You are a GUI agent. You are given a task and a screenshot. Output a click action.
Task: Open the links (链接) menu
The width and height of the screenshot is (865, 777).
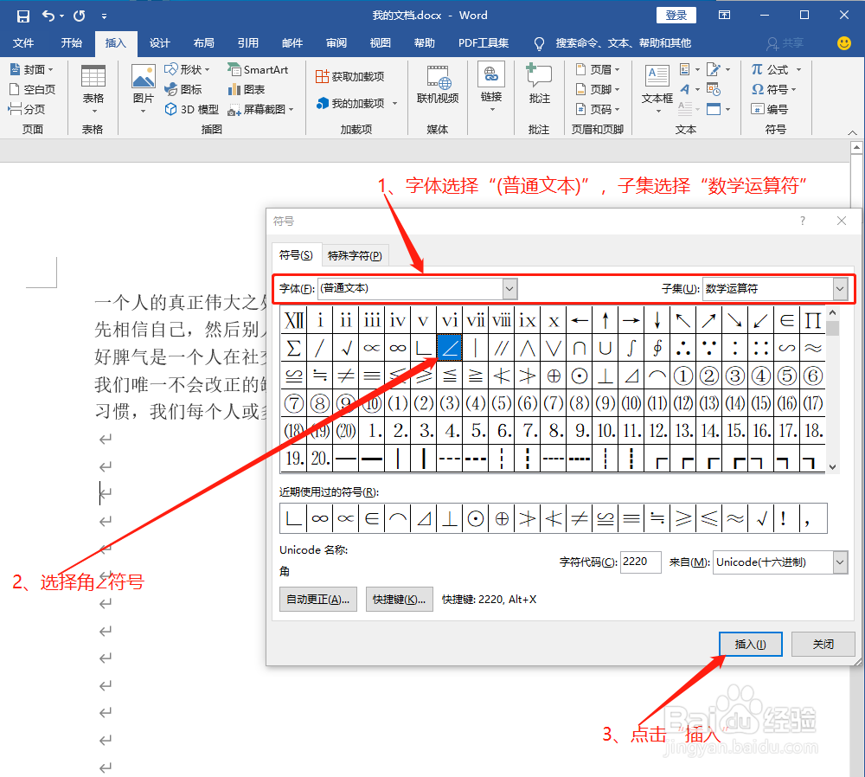[x=491, y=88]
